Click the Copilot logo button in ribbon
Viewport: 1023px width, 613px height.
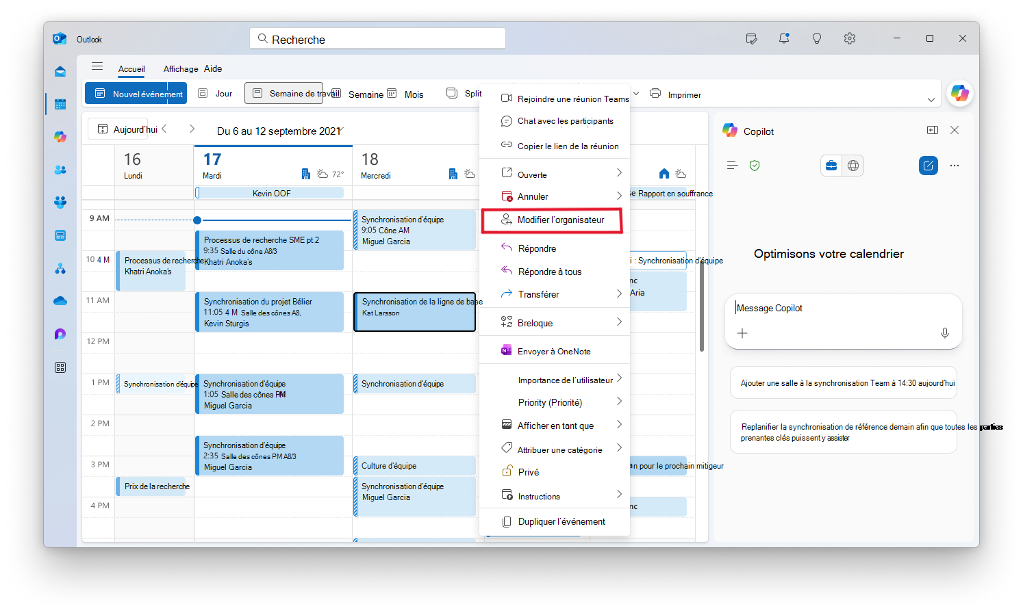(960, 93)
